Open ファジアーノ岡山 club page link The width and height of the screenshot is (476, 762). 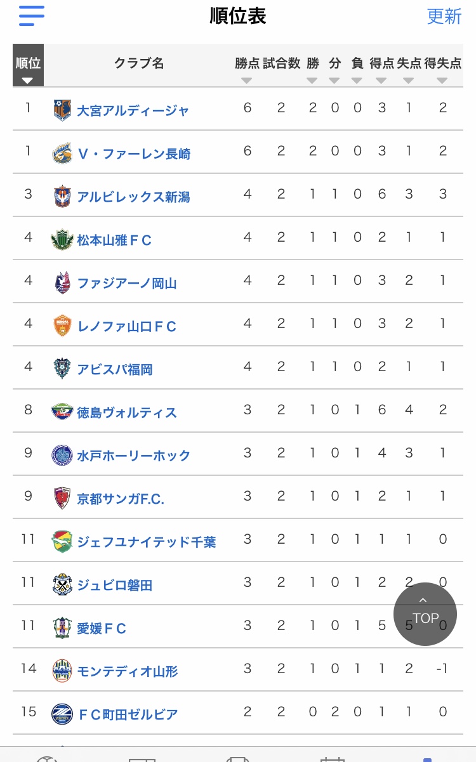click(x=127, y=284)
